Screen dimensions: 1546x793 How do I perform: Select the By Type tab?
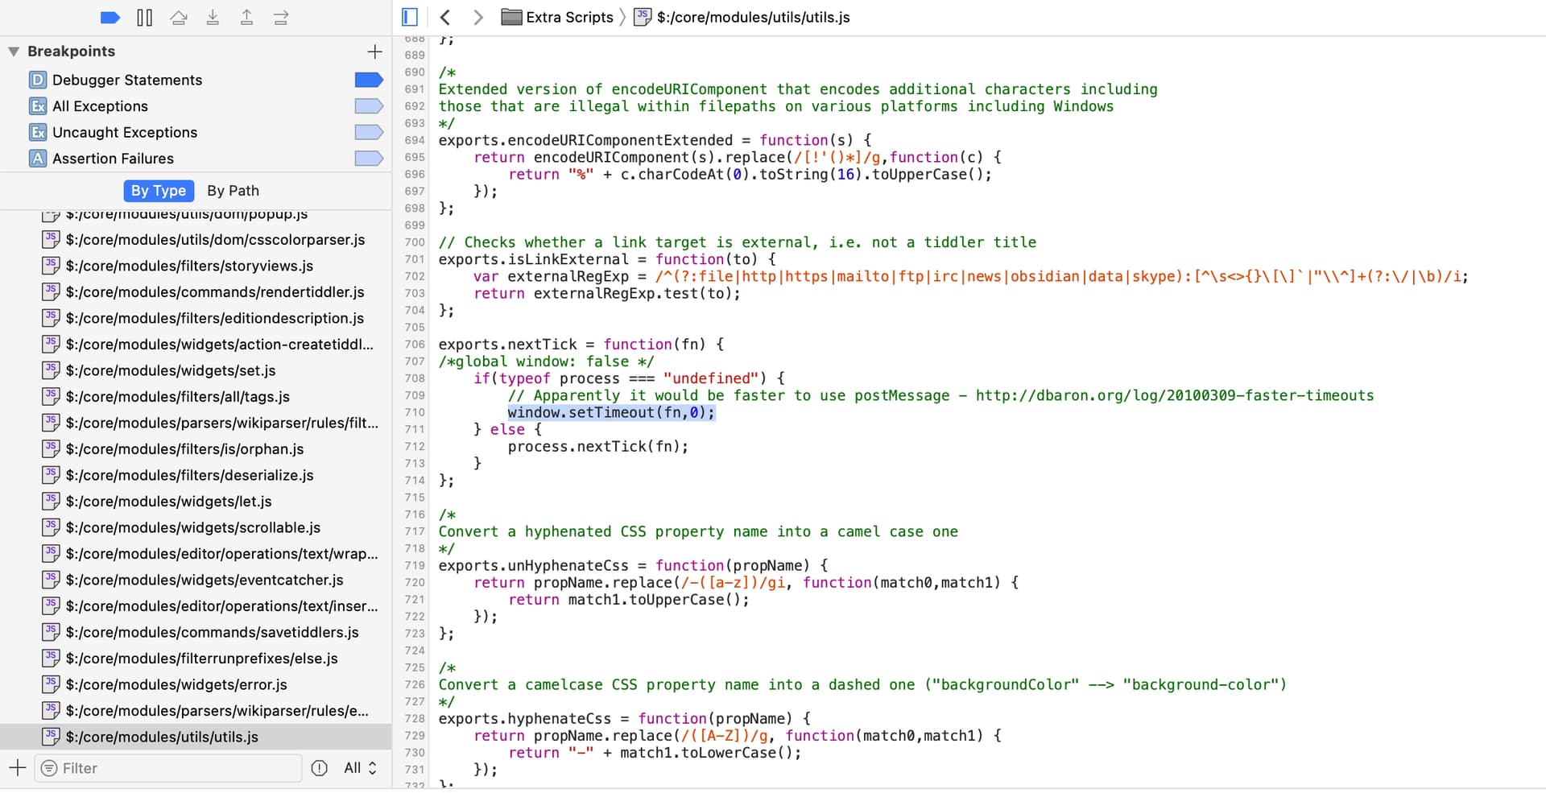[x=159, y=191]
